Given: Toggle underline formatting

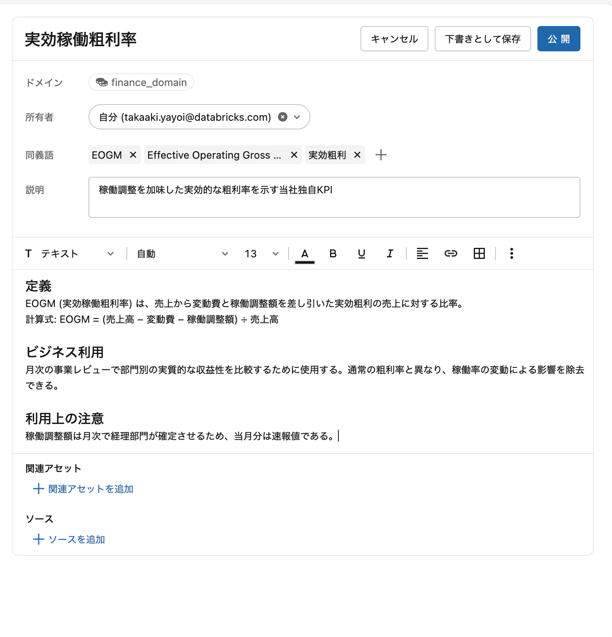Looking at the screenshot, I should coord(361,253).
